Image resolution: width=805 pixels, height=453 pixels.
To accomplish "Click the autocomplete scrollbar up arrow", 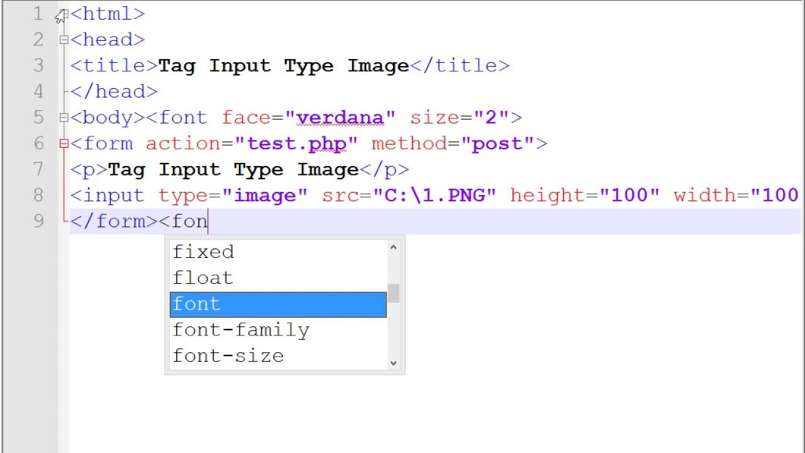I will point(394,247).
